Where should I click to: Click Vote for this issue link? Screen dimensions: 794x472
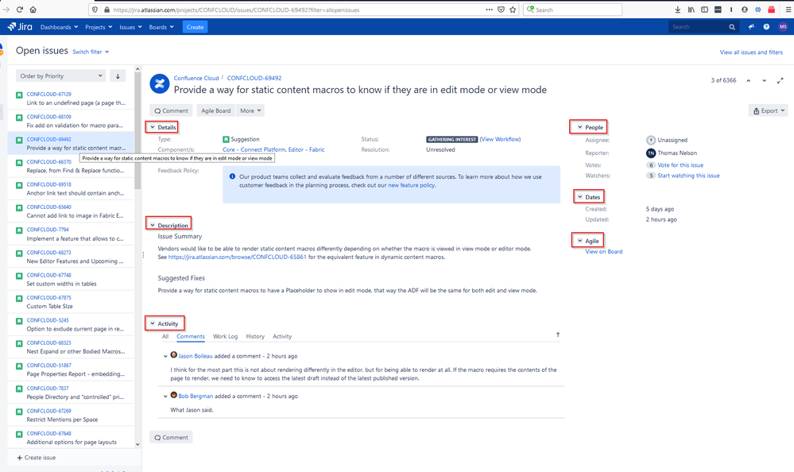click(680, 165)
